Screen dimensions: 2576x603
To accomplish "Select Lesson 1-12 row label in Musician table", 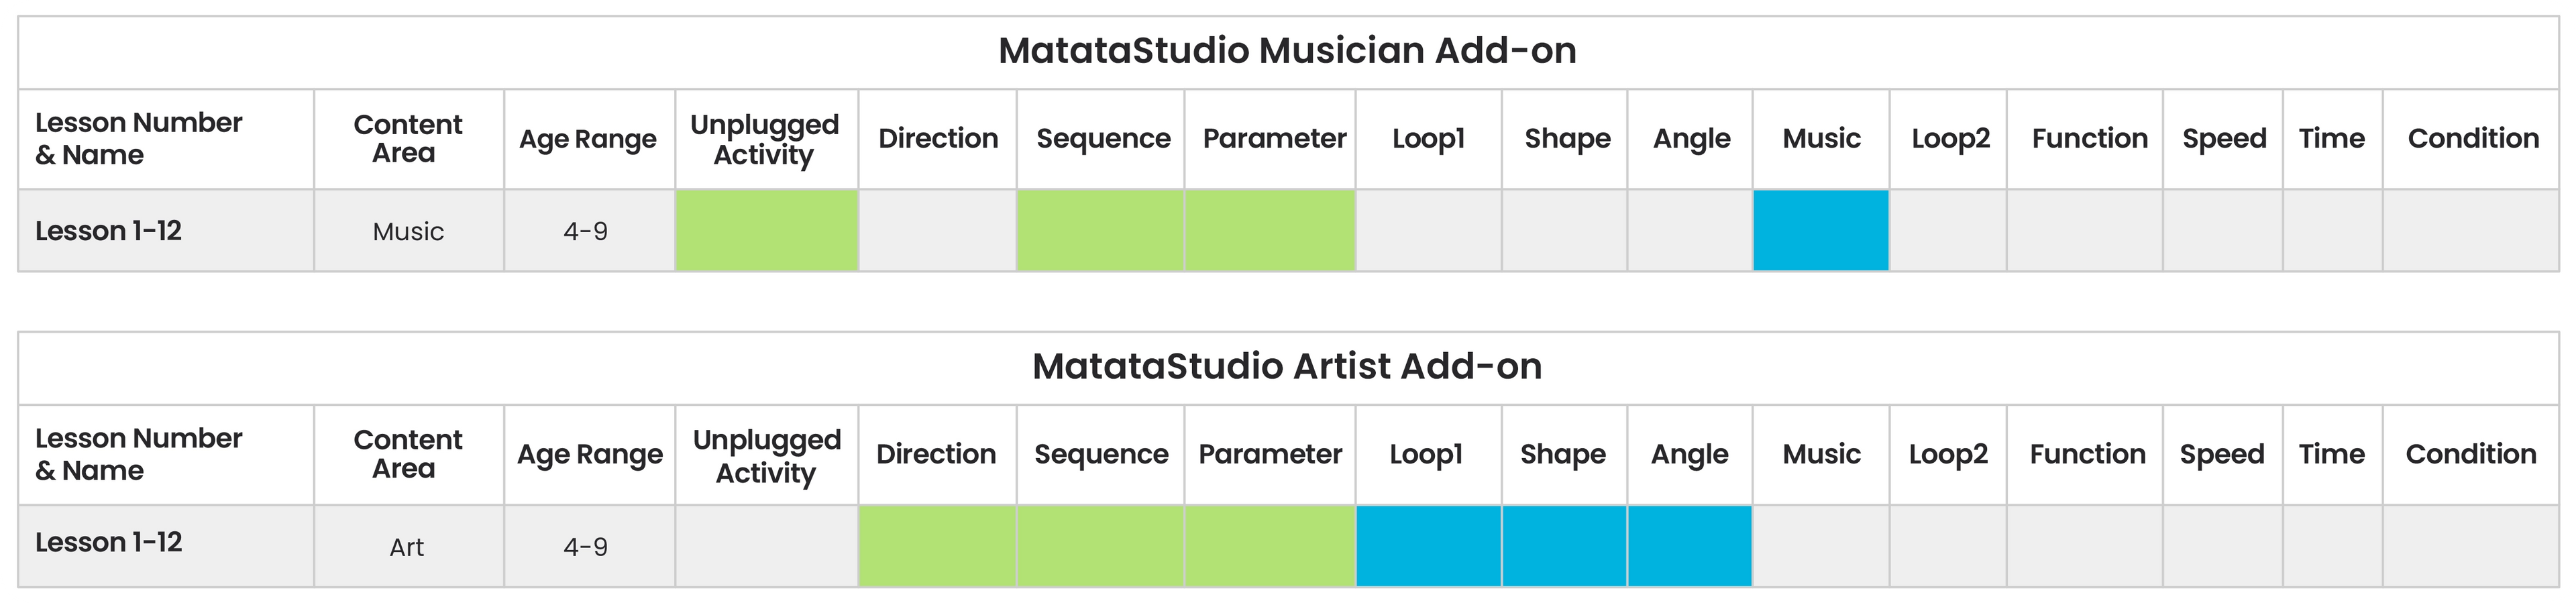I will coord(109,231).
